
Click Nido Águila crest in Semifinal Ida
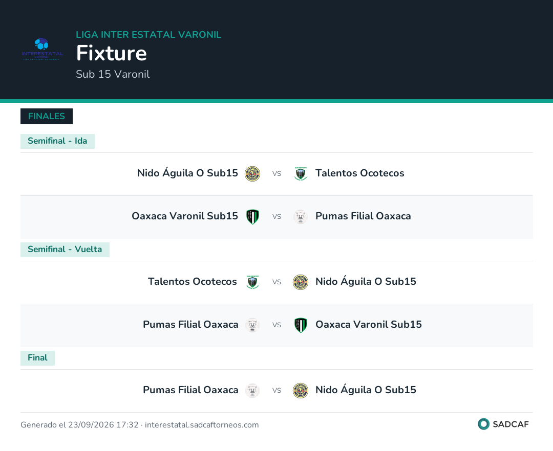[x=252, y=174]
